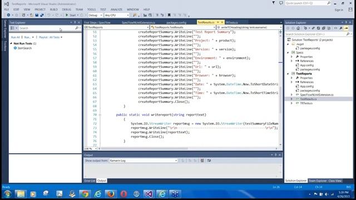Open Opera browser from the taskbar
The width and height of the screenshot is (356, 200).
[123, 194]
